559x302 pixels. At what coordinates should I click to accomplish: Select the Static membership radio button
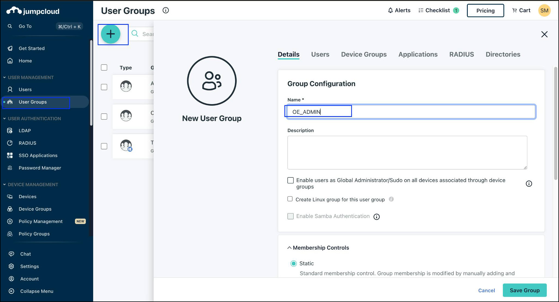pyautogui.click(x=293, y=264)
